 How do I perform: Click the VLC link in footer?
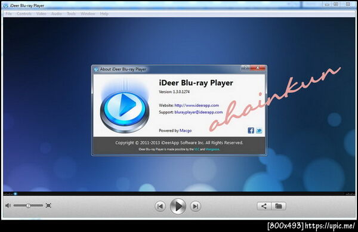click(196, 150)
